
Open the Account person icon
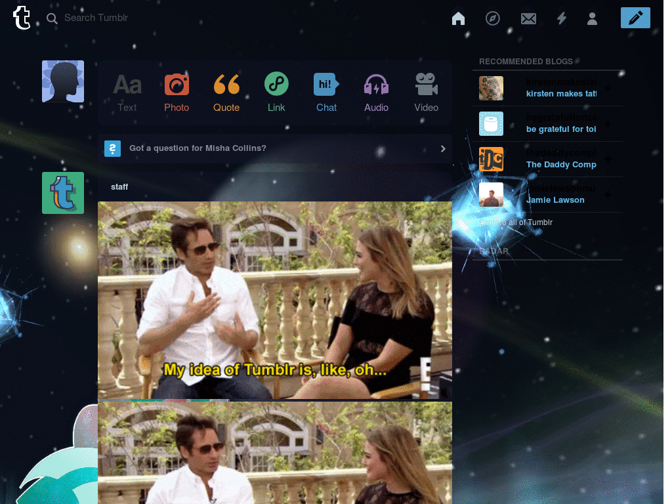(x=593, y=18)
